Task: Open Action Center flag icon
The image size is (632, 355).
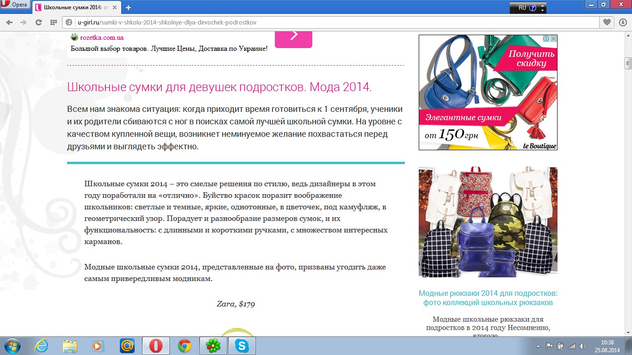Action: point(550,346)
